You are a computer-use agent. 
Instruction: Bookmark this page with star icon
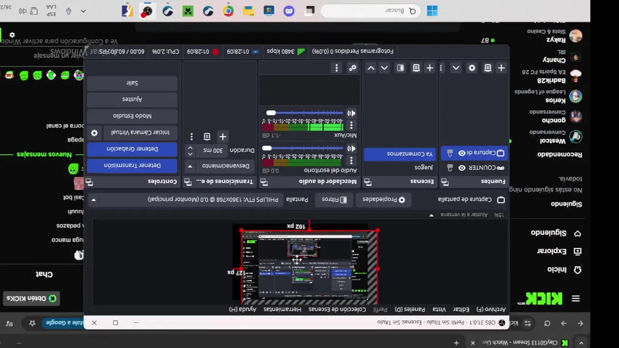[x=32, y=323]
